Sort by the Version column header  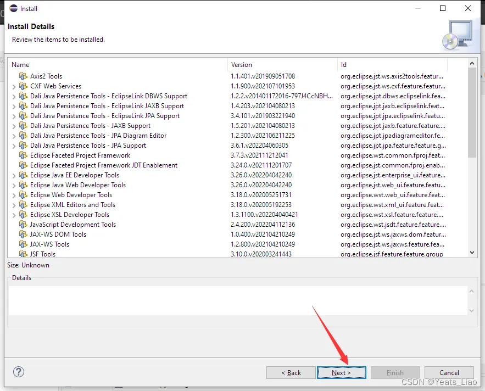[282, 65]
